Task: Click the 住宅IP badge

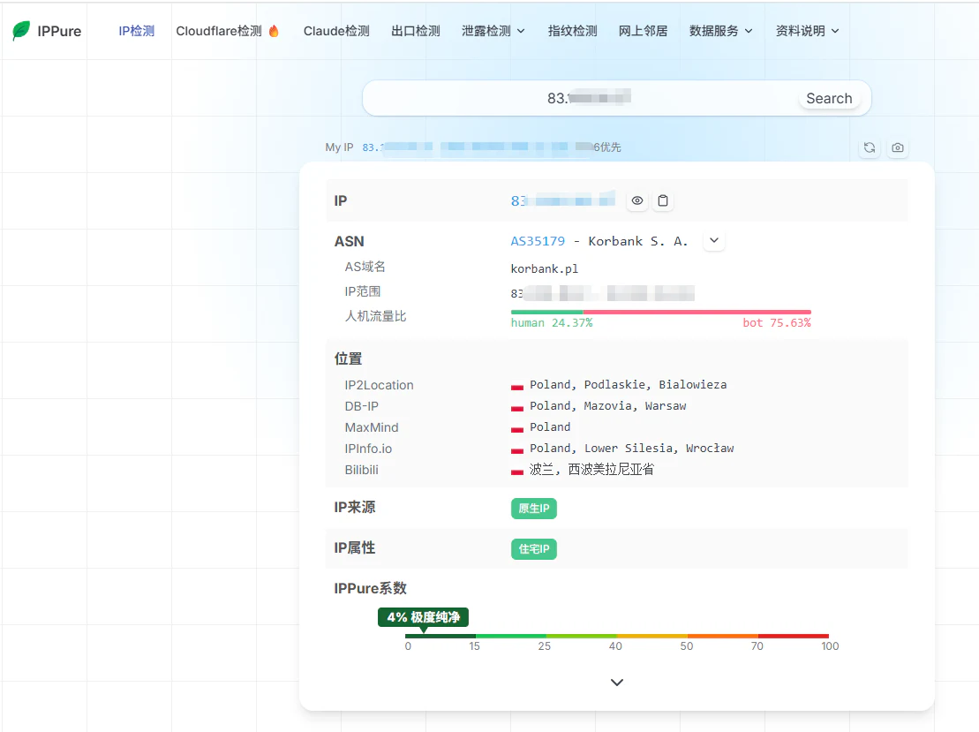Action: [534, 549]
